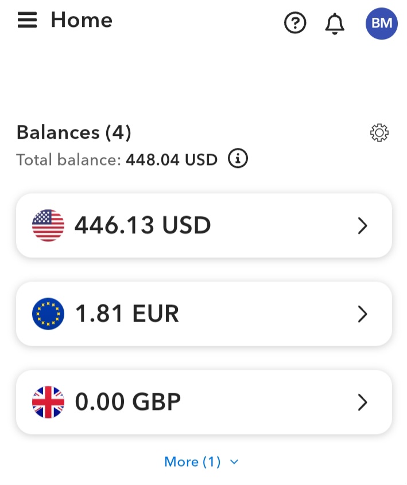
Task: Select the 446.13 USD balance card
Action: [204, 225]
